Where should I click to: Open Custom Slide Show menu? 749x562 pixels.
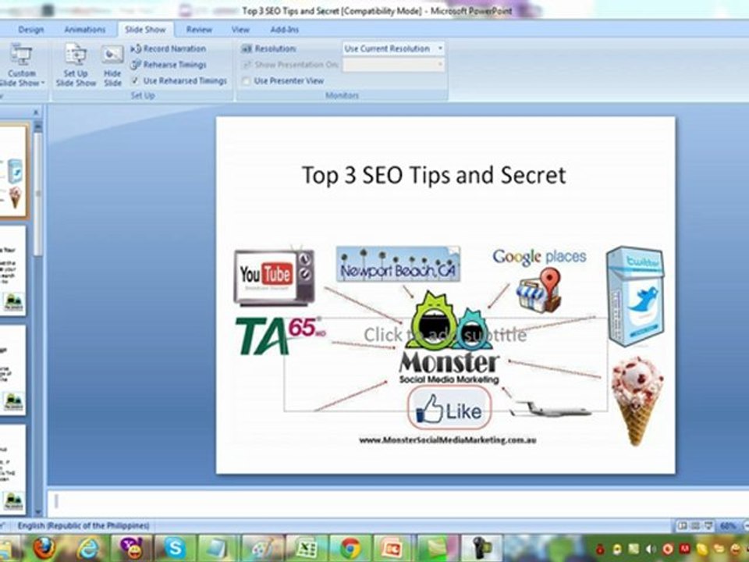tap(20, 66)
